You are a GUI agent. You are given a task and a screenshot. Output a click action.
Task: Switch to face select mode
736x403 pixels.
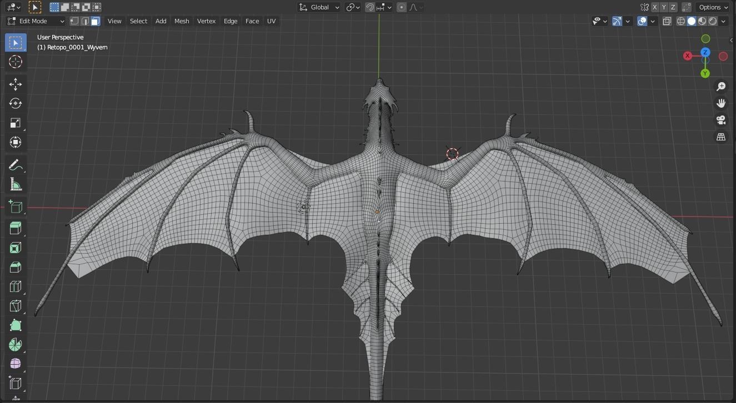96,21
